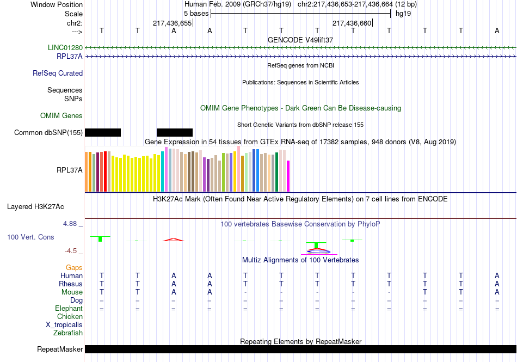Click Human Feb. 2009 (GRCh37/hg19) assembly text

[x=238, y=4]
